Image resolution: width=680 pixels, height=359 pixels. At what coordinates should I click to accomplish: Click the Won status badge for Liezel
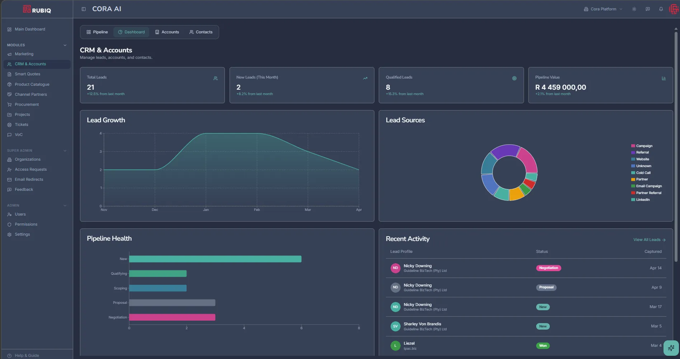(543, 346)
